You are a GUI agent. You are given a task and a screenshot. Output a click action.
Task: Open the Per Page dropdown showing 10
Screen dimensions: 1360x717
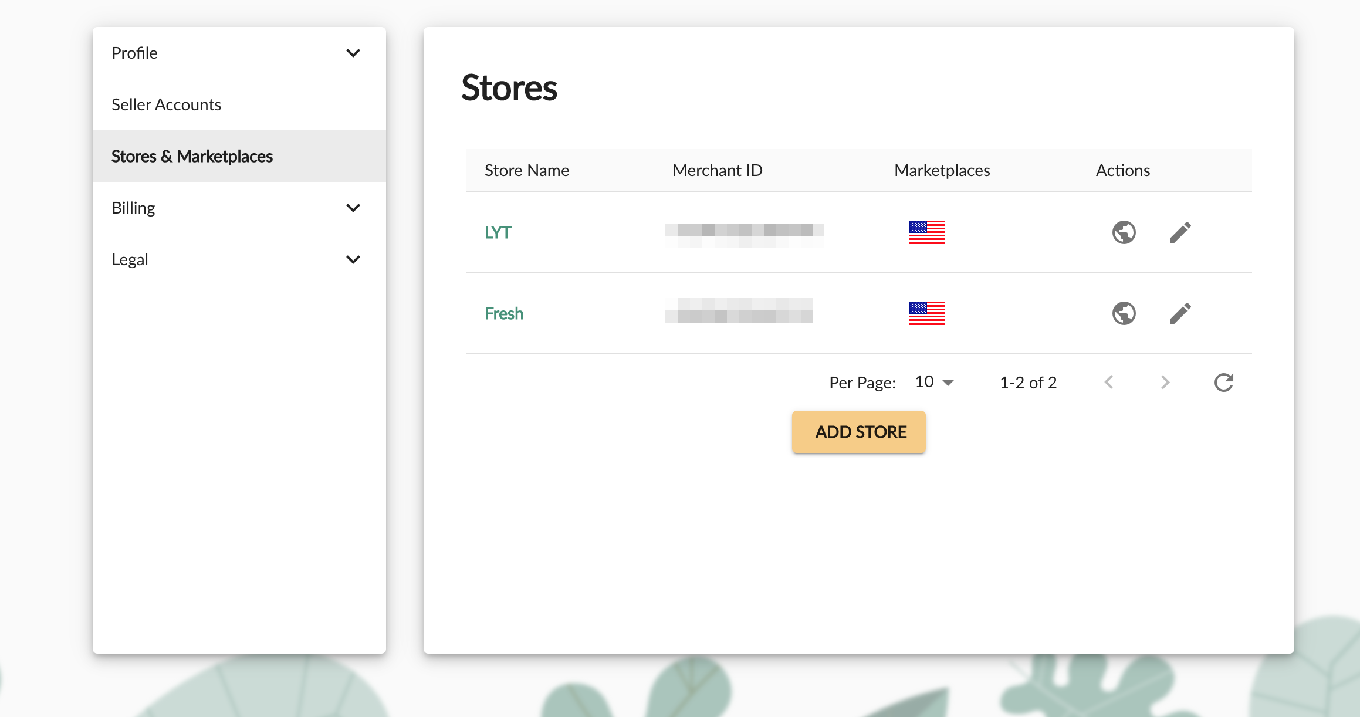(934, 383)
